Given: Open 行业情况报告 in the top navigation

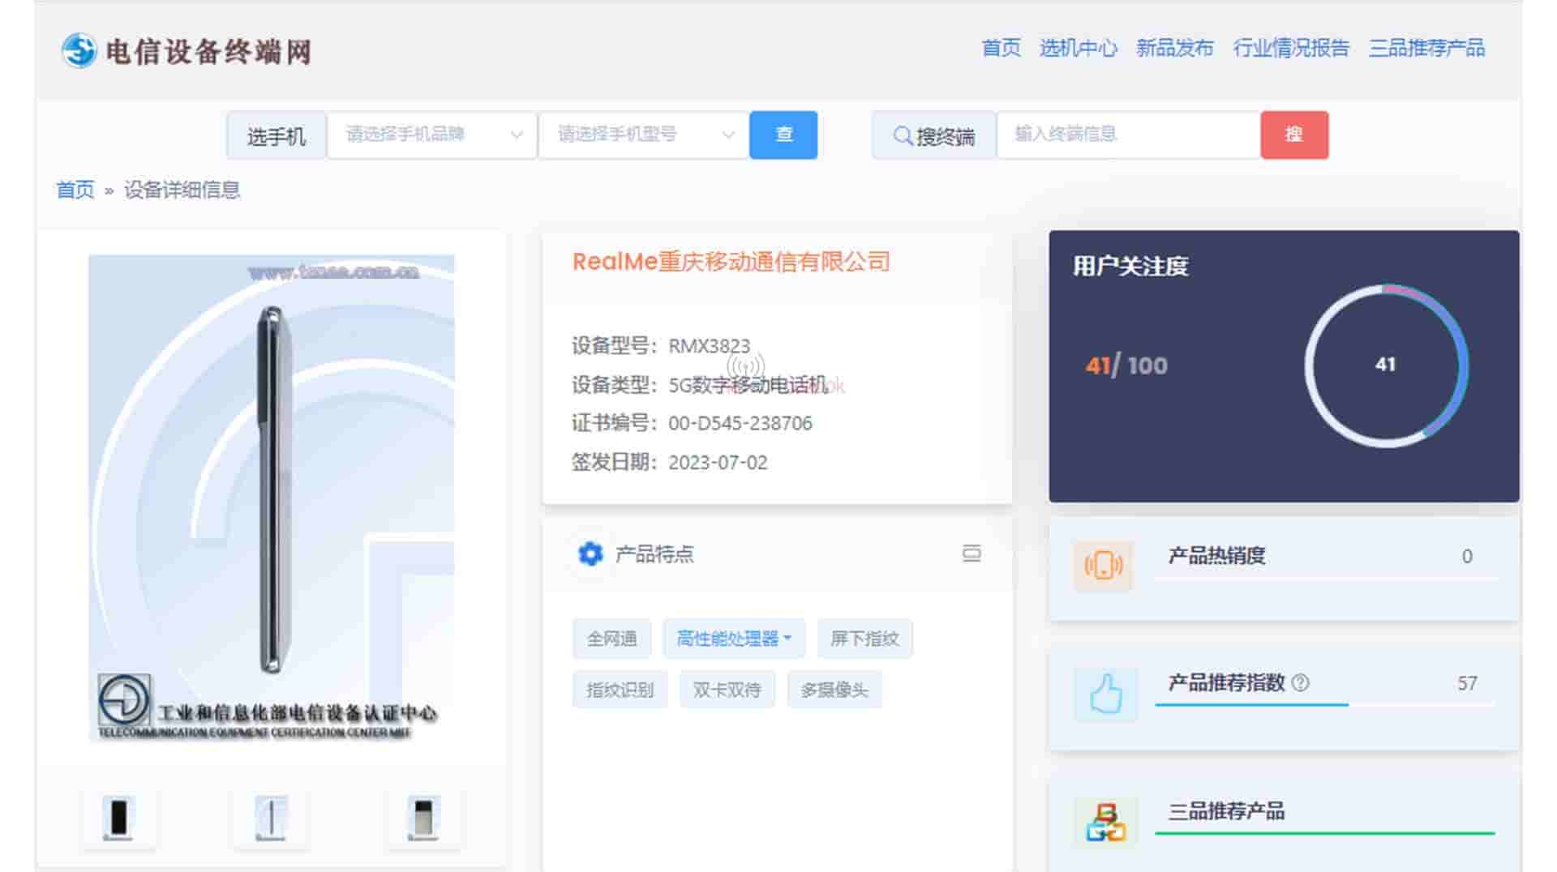Looking at the screenshot, I should 1291,48.
